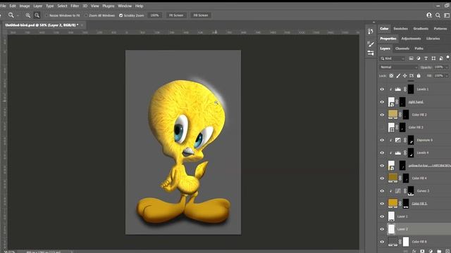The height and width of the screenshot is (253, 451).
Task: Open the Normal blend mode dropdown
Action: tap(398, 67)
